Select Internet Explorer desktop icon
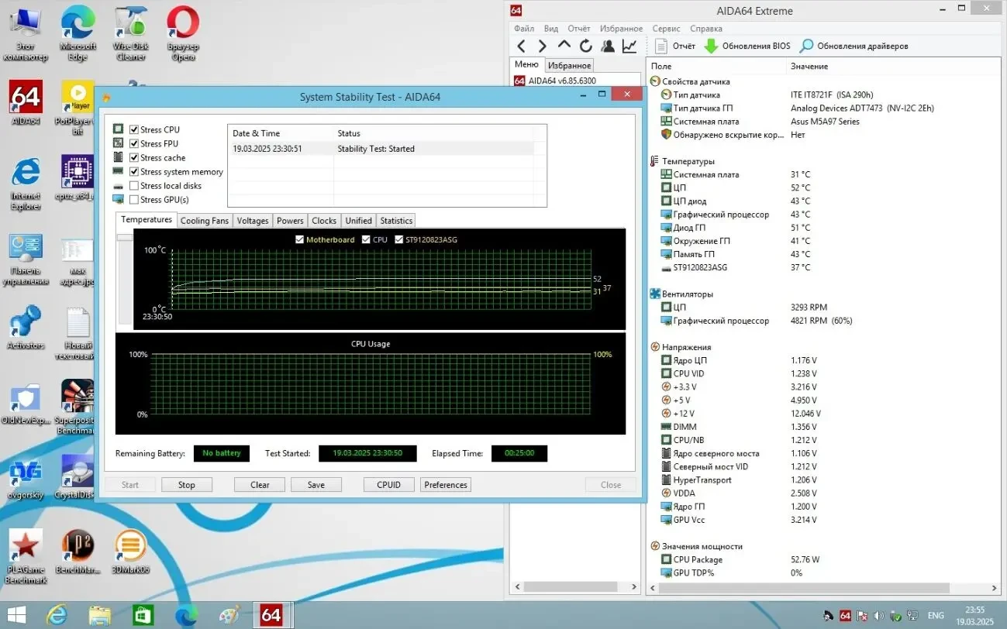The image size is (1007, 629). pyautogui.click(x=26, y=184)
